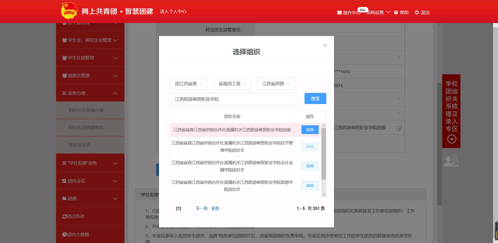498x243 pixels.
Task: Go to 下一页 of results
Action: (202, 208)
